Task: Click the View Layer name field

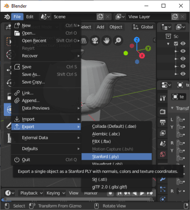Action: click(x=149, y=17)
